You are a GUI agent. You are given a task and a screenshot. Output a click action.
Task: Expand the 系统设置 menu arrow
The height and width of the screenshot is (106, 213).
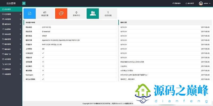click(21, 34)
